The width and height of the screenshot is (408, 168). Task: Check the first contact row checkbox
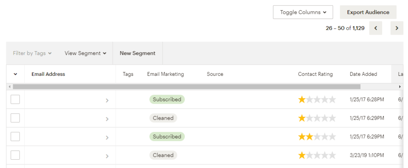15,99
